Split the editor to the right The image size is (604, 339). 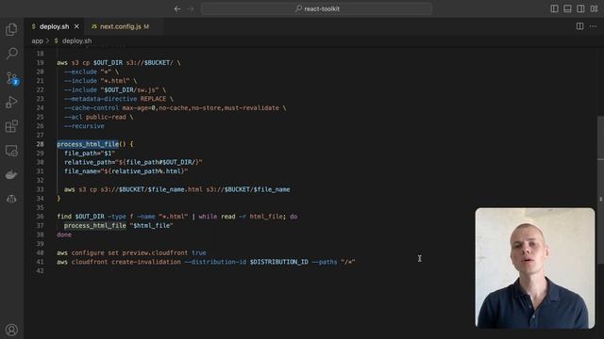[x=579, y=26]
